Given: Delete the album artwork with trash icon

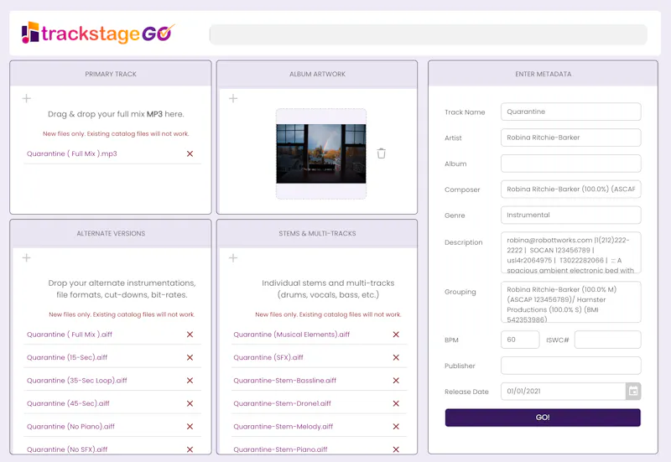Looking at the screenshot, I should click(382, 153).
